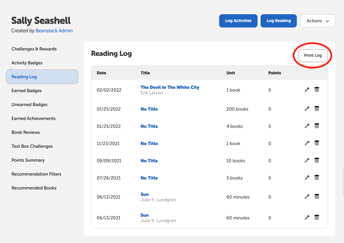344x243 pixels.
Task: Delete the 4 books No Title entry
Action: click(316, 125)
